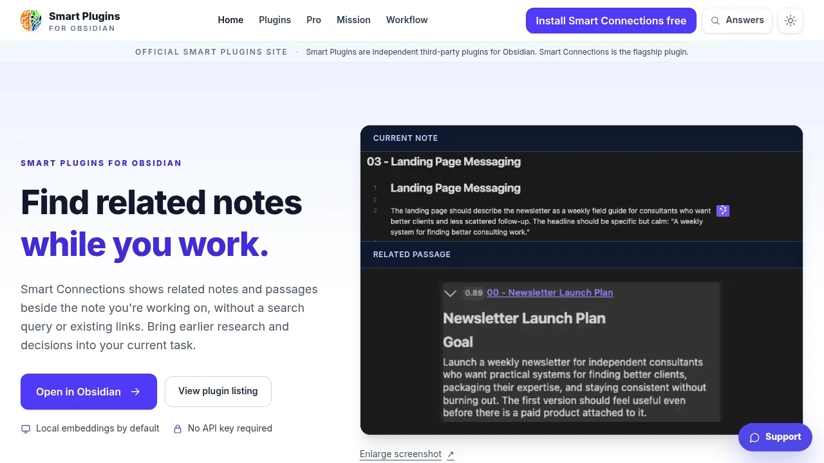Click the Goal heading in related passage
This screenshot has height=463, width=824.
[x=458, y=342]
